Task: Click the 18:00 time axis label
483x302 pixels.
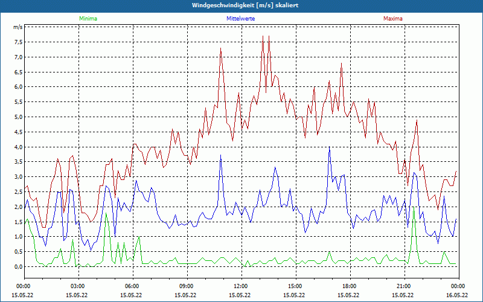Action: coord(348,286)
